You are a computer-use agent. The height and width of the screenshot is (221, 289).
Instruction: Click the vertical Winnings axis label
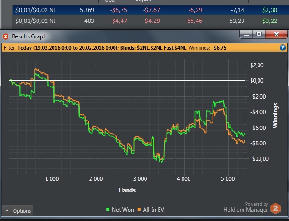click(x=275, y=115)
